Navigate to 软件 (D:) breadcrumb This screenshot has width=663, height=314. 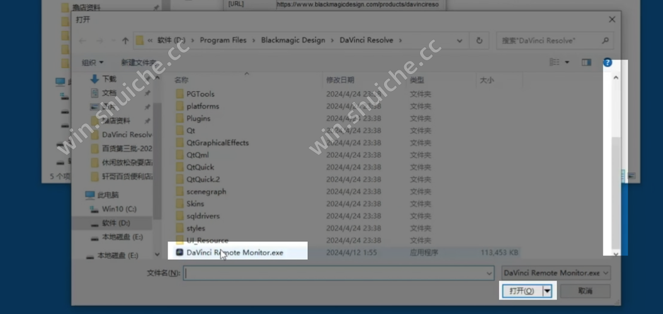point(171,40)
